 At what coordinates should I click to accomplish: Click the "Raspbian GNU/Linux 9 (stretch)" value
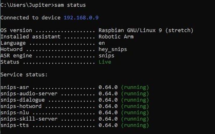pos(146,30)
